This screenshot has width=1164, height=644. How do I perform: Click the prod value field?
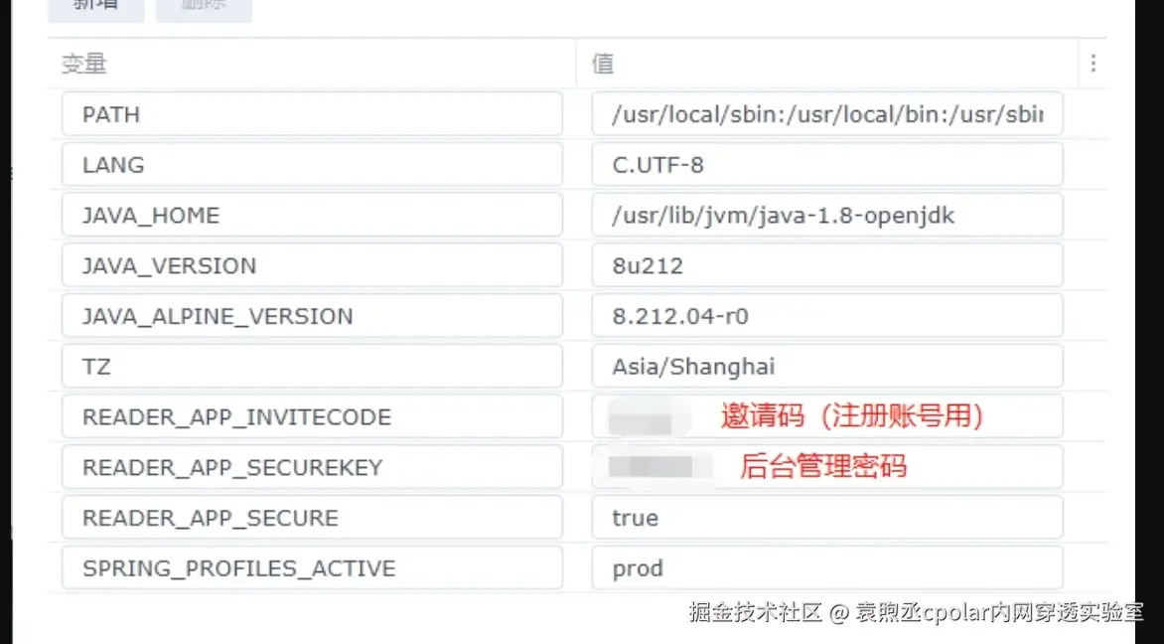(x=826, y=568)
